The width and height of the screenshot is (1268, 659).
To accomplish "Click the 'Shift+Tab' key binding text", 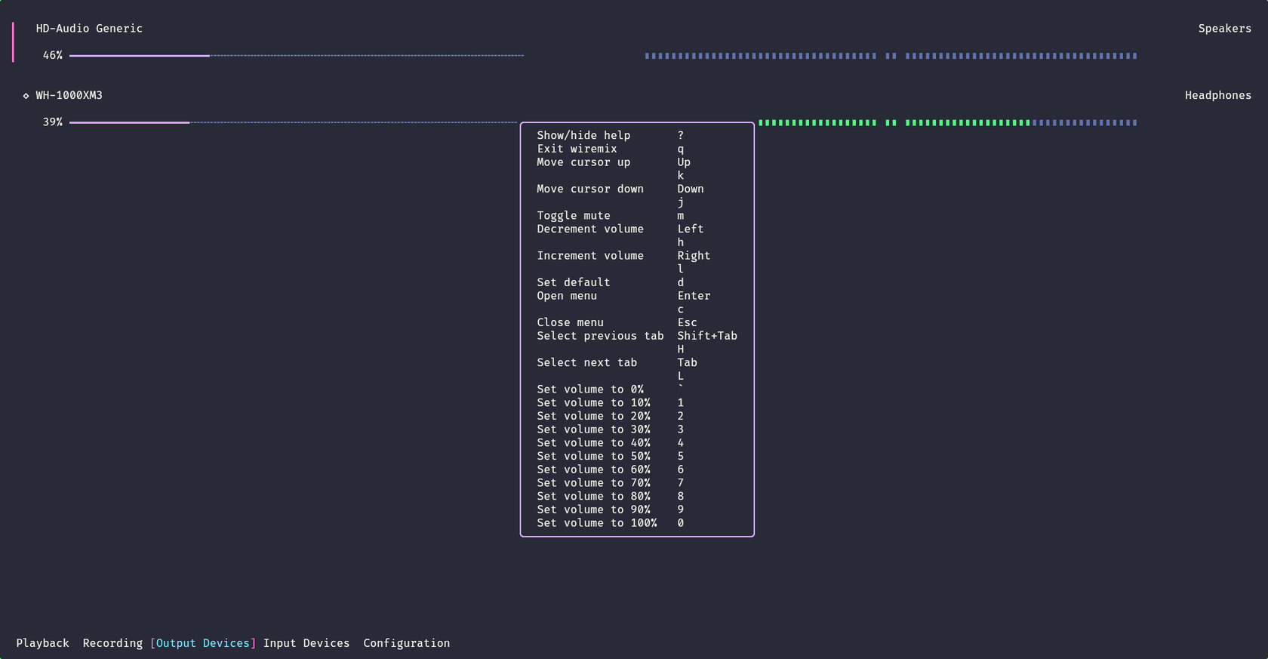I will point(707,336).
